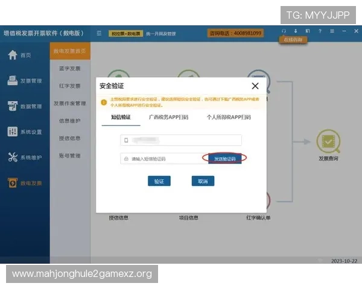
Task: Open the 授信信息 submenu item
Action: (x=70, y=138)
